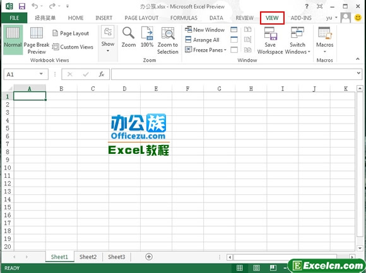Click next sheet navigation arrow
This screenshot has width=366, height=273.
click(27, 257)
